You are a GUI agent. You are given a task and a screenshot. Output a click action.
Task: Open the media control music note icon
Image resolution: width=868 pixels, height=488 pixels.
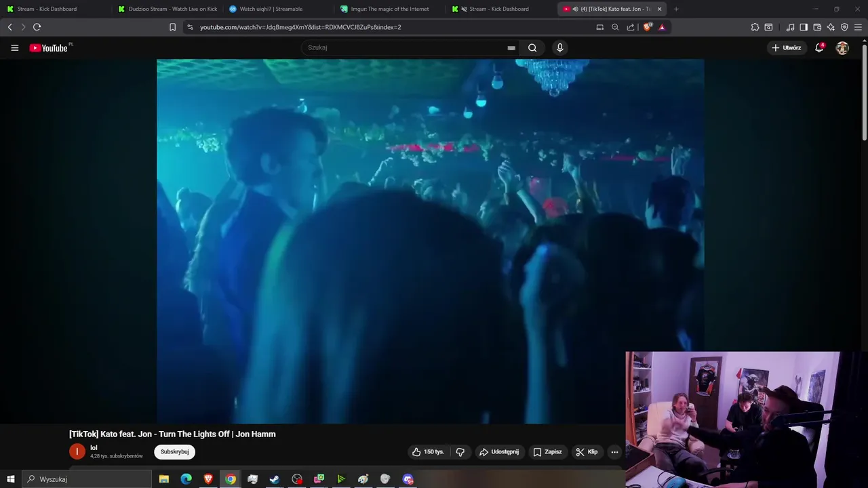tap(790, 27)
